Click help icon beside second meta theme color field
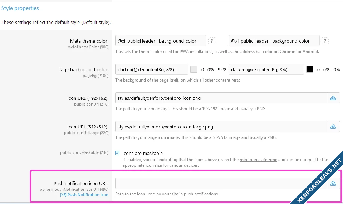Screen dimensions: 343x204 tap(325, 41)
